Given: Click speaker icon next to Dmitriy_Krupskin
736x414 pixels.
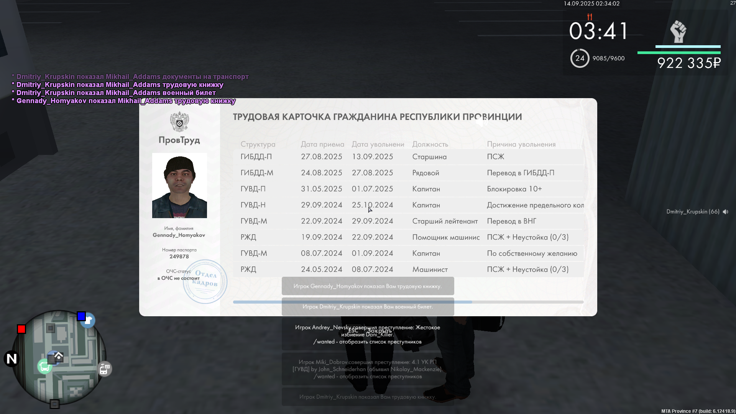Looking at the screenshot, I should (725, 212).
